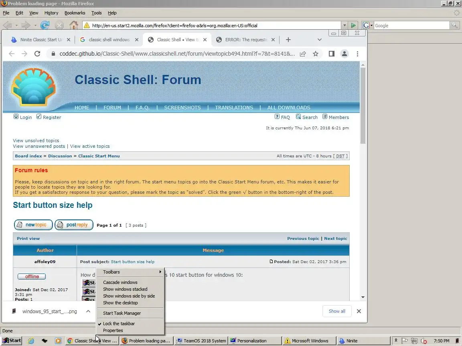Image resolution: width=462 pixels, height=346 pixels.
Task: Click Firefox stop loading button
Action: pos(59,25)
